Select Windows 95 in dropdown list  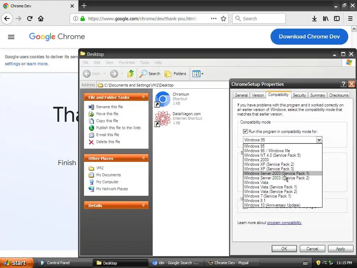click(282, 146)
